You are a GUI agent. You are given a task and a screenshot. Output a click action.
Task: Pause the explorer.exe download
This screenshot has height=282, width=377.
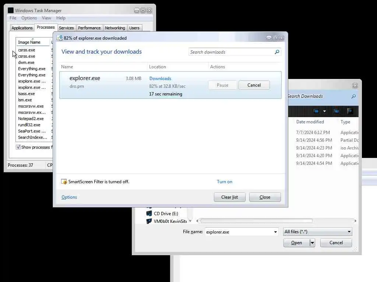pos(223,85)
